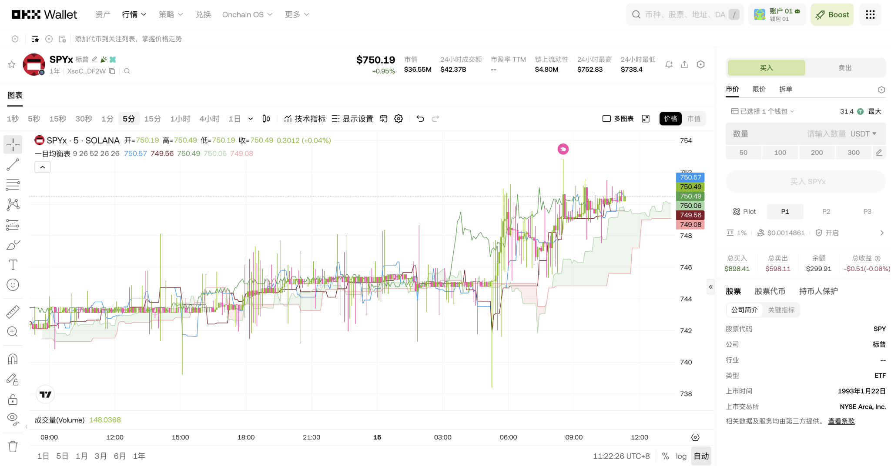
Task: Select the P2 preset
Action: point(826,212)
